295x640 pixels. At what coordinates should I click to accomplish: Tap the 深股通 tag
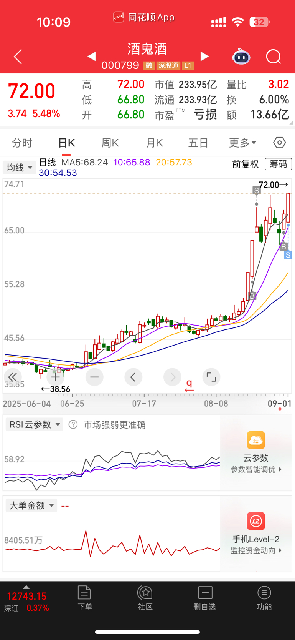(168, 66)
